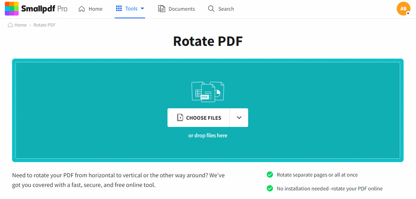The width and height of the screenshot is (416, 199).
Task: Click the green checkmark beside rotate separate pages
Action: click(x=270, y=175)
